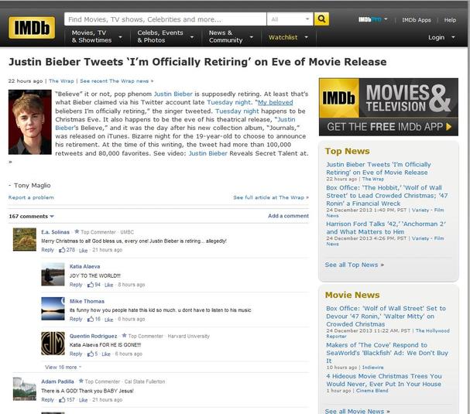Click the Justin Bieber article photo
Image resolution: width=470 pixels, height=414 pixels.
tap(29, 122)
